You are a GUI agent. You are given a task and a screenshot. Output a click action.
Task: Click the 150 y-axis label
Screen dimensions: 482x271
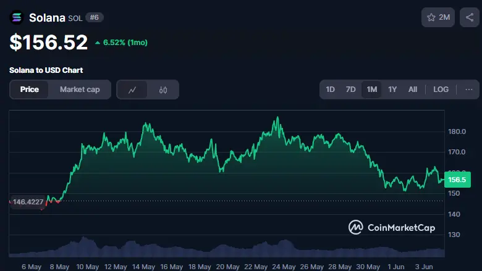click(x=454, y=193)
